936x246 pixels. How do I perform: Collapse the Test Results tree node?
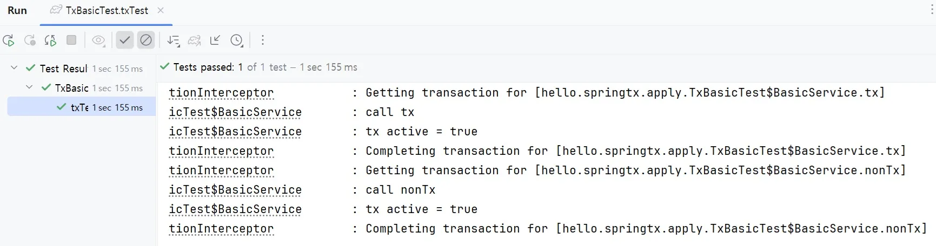[x=15, y=68]
